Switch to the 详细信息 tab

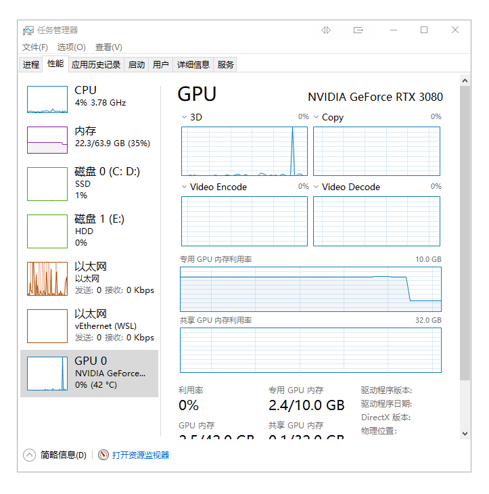coord(193,65)
